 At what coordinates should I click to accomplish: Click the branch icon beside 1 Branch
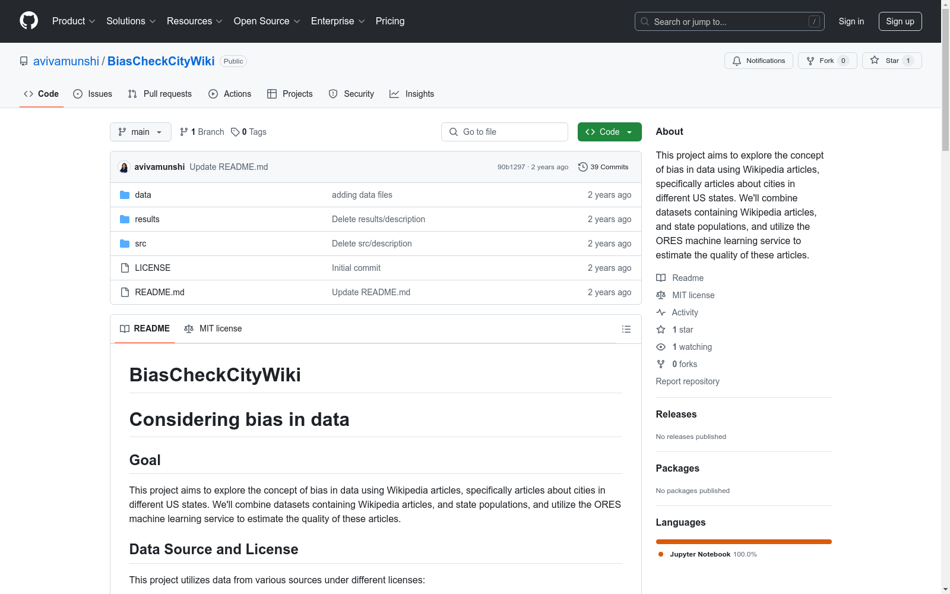point(184,132)
